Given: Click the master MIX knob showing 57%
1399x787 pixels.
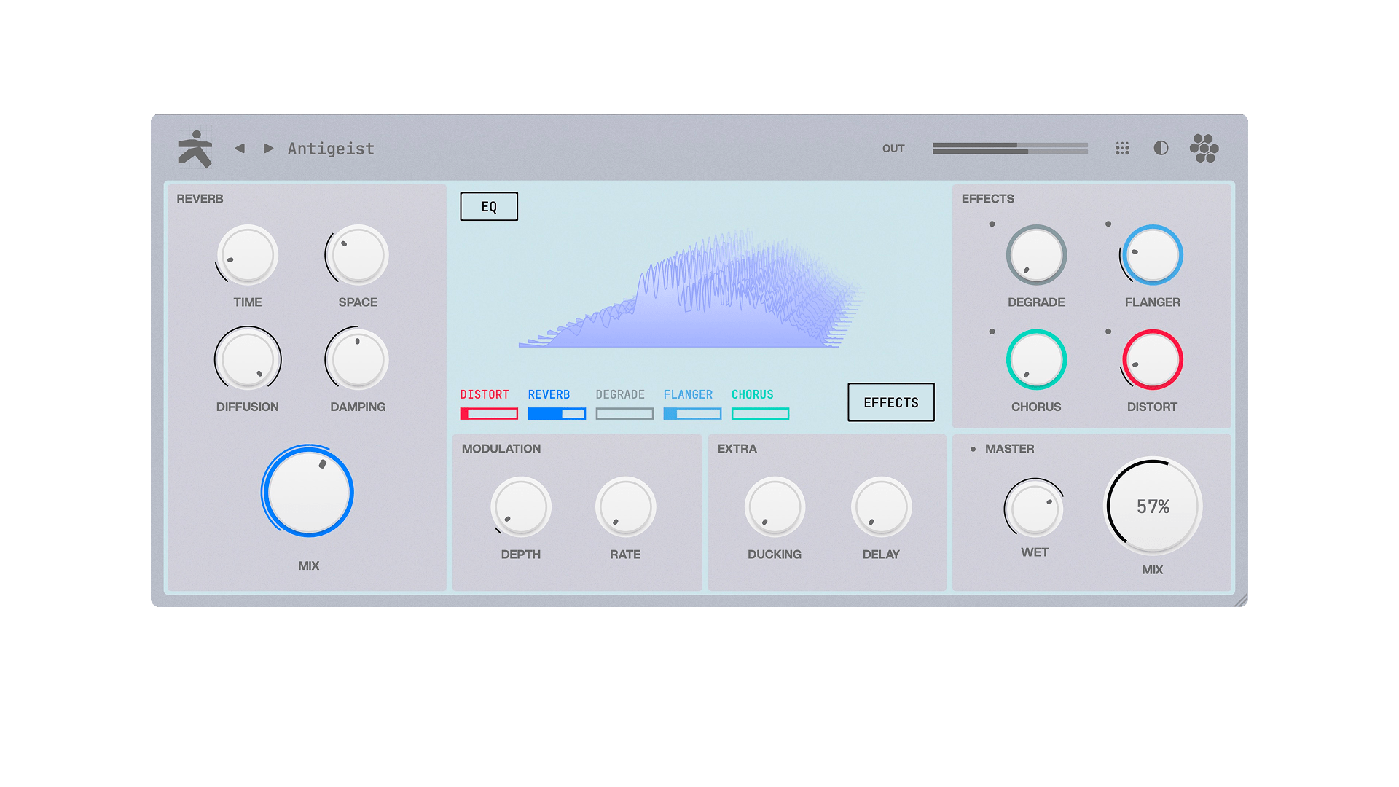Looking at the screenshot, I should coord(1153,506).
